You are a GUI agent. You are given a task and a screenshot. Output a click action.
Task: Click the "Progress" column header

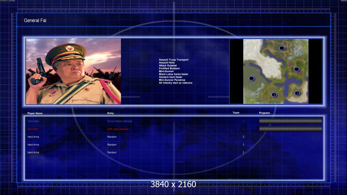[264, 113]
